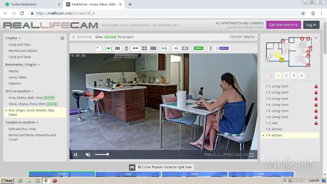This screenshot has width=327, height=184.
Task: Click the mobile device icon in toolbar
Action: pyautogui.click(x=211, y=48)
